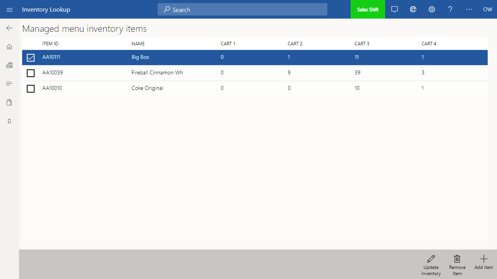The image size is (497, 279).
Task: Sort by NAME column header
Action: point(138,43)
